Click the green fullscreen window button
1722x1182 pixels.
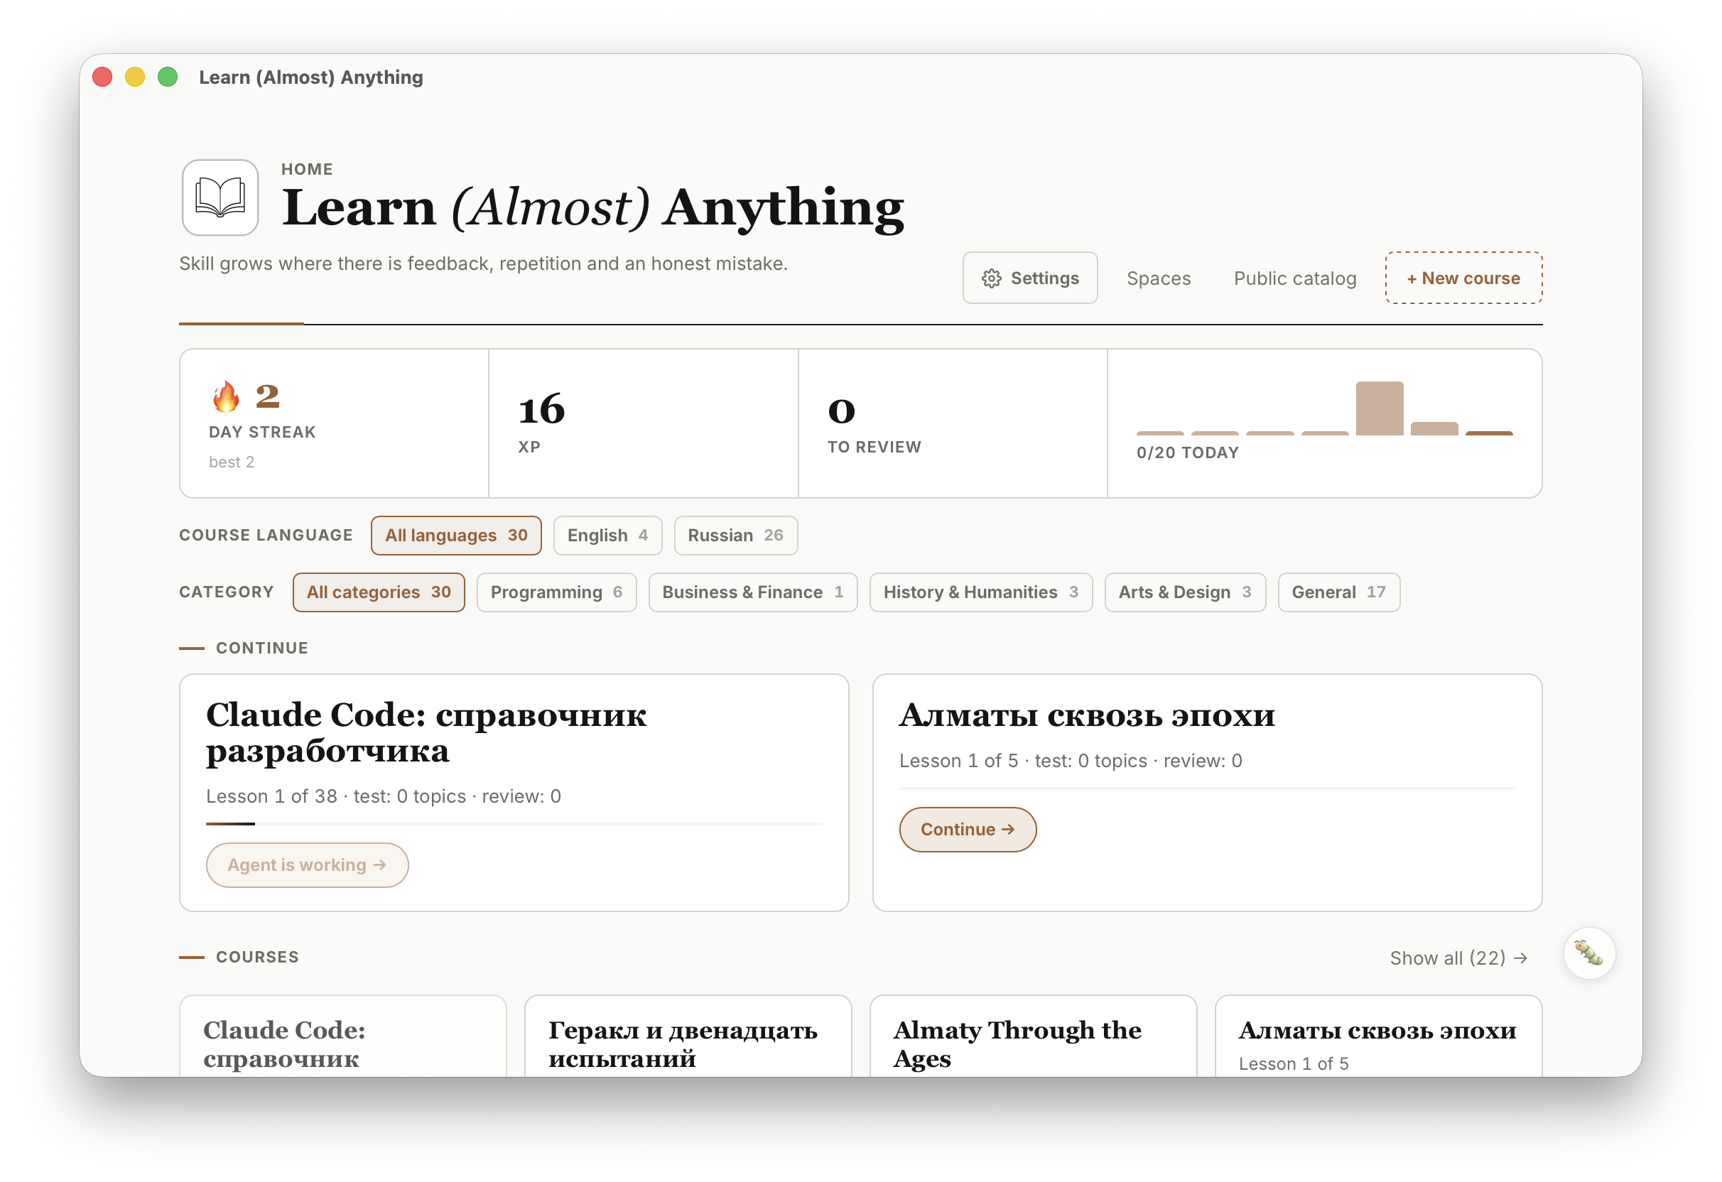pyautogui.click(x=168, y=77)
